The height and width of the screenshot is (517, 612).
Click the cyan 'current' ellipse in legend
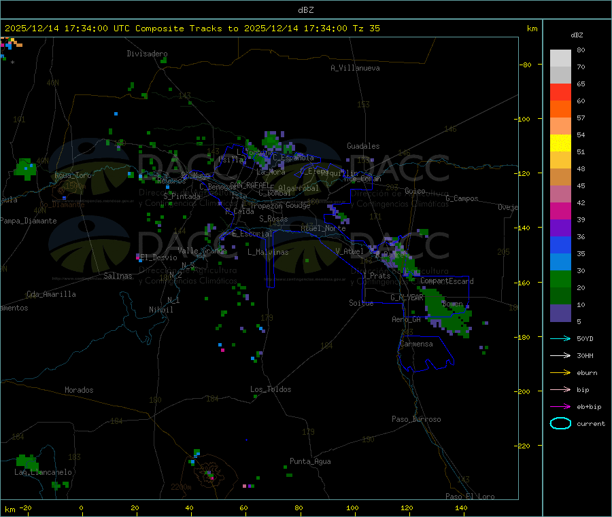(x=560, y=423)
